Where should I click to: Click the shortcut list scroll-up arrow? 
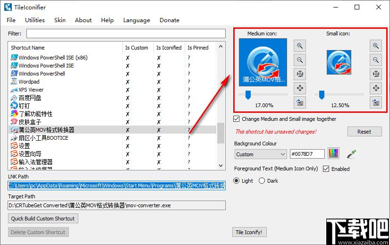(x=220, y=47)
